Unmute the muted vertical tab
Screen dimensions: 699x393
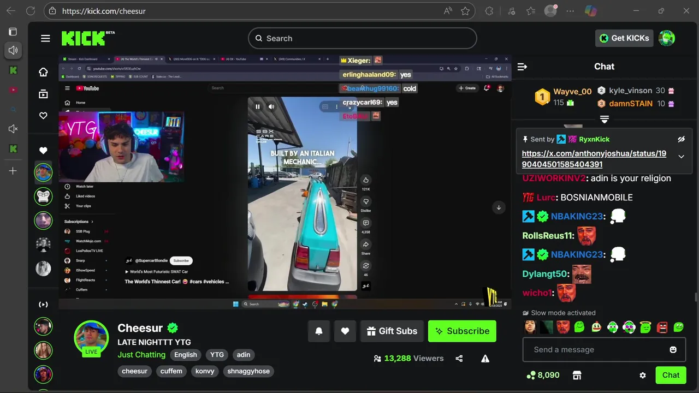[13, 129]
